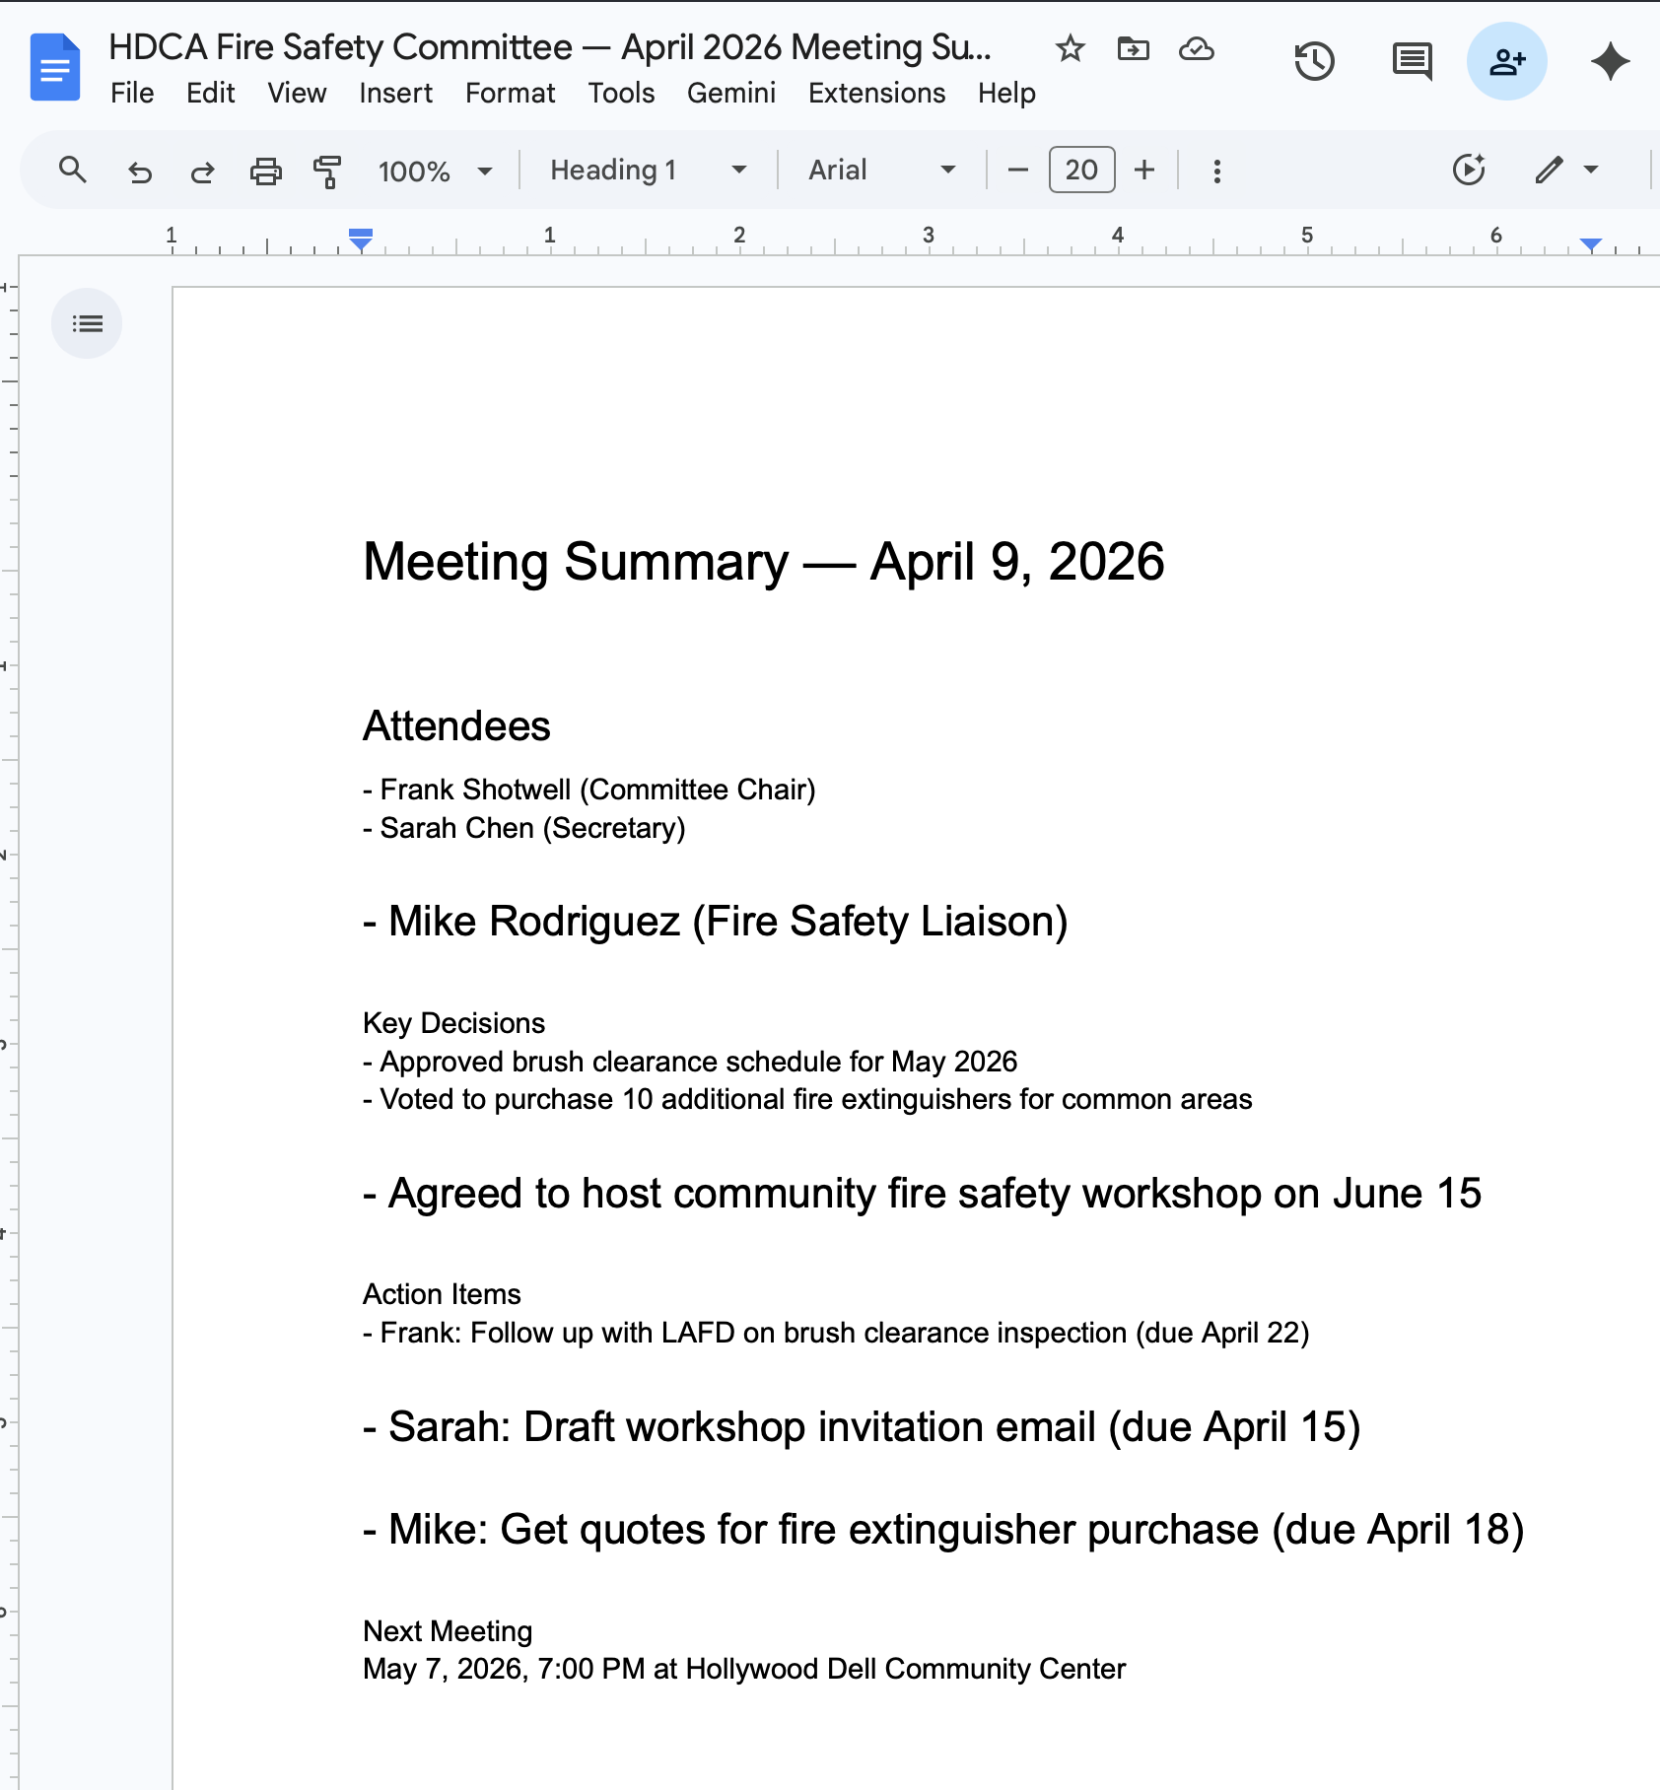Viewport: 1660px width, 1790px height.
Task: Open the Format menu
Action: tap(510, 94)
